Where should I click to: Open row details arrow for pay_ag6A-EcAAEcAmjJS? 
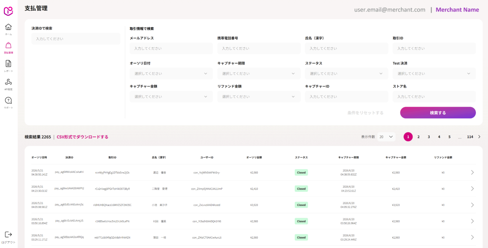pos(472,221)
